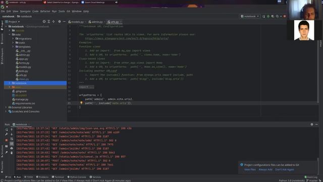Screen dimensions: 323x182
Task: Stop the process with red square in Run panel
Action: (x=7, y=140)
